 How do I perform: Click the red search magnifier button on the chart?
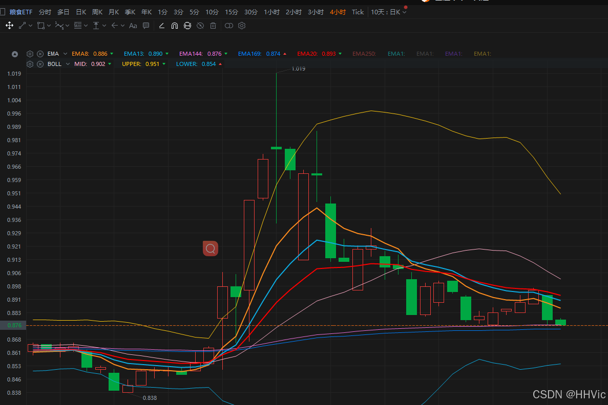(211, 248)
